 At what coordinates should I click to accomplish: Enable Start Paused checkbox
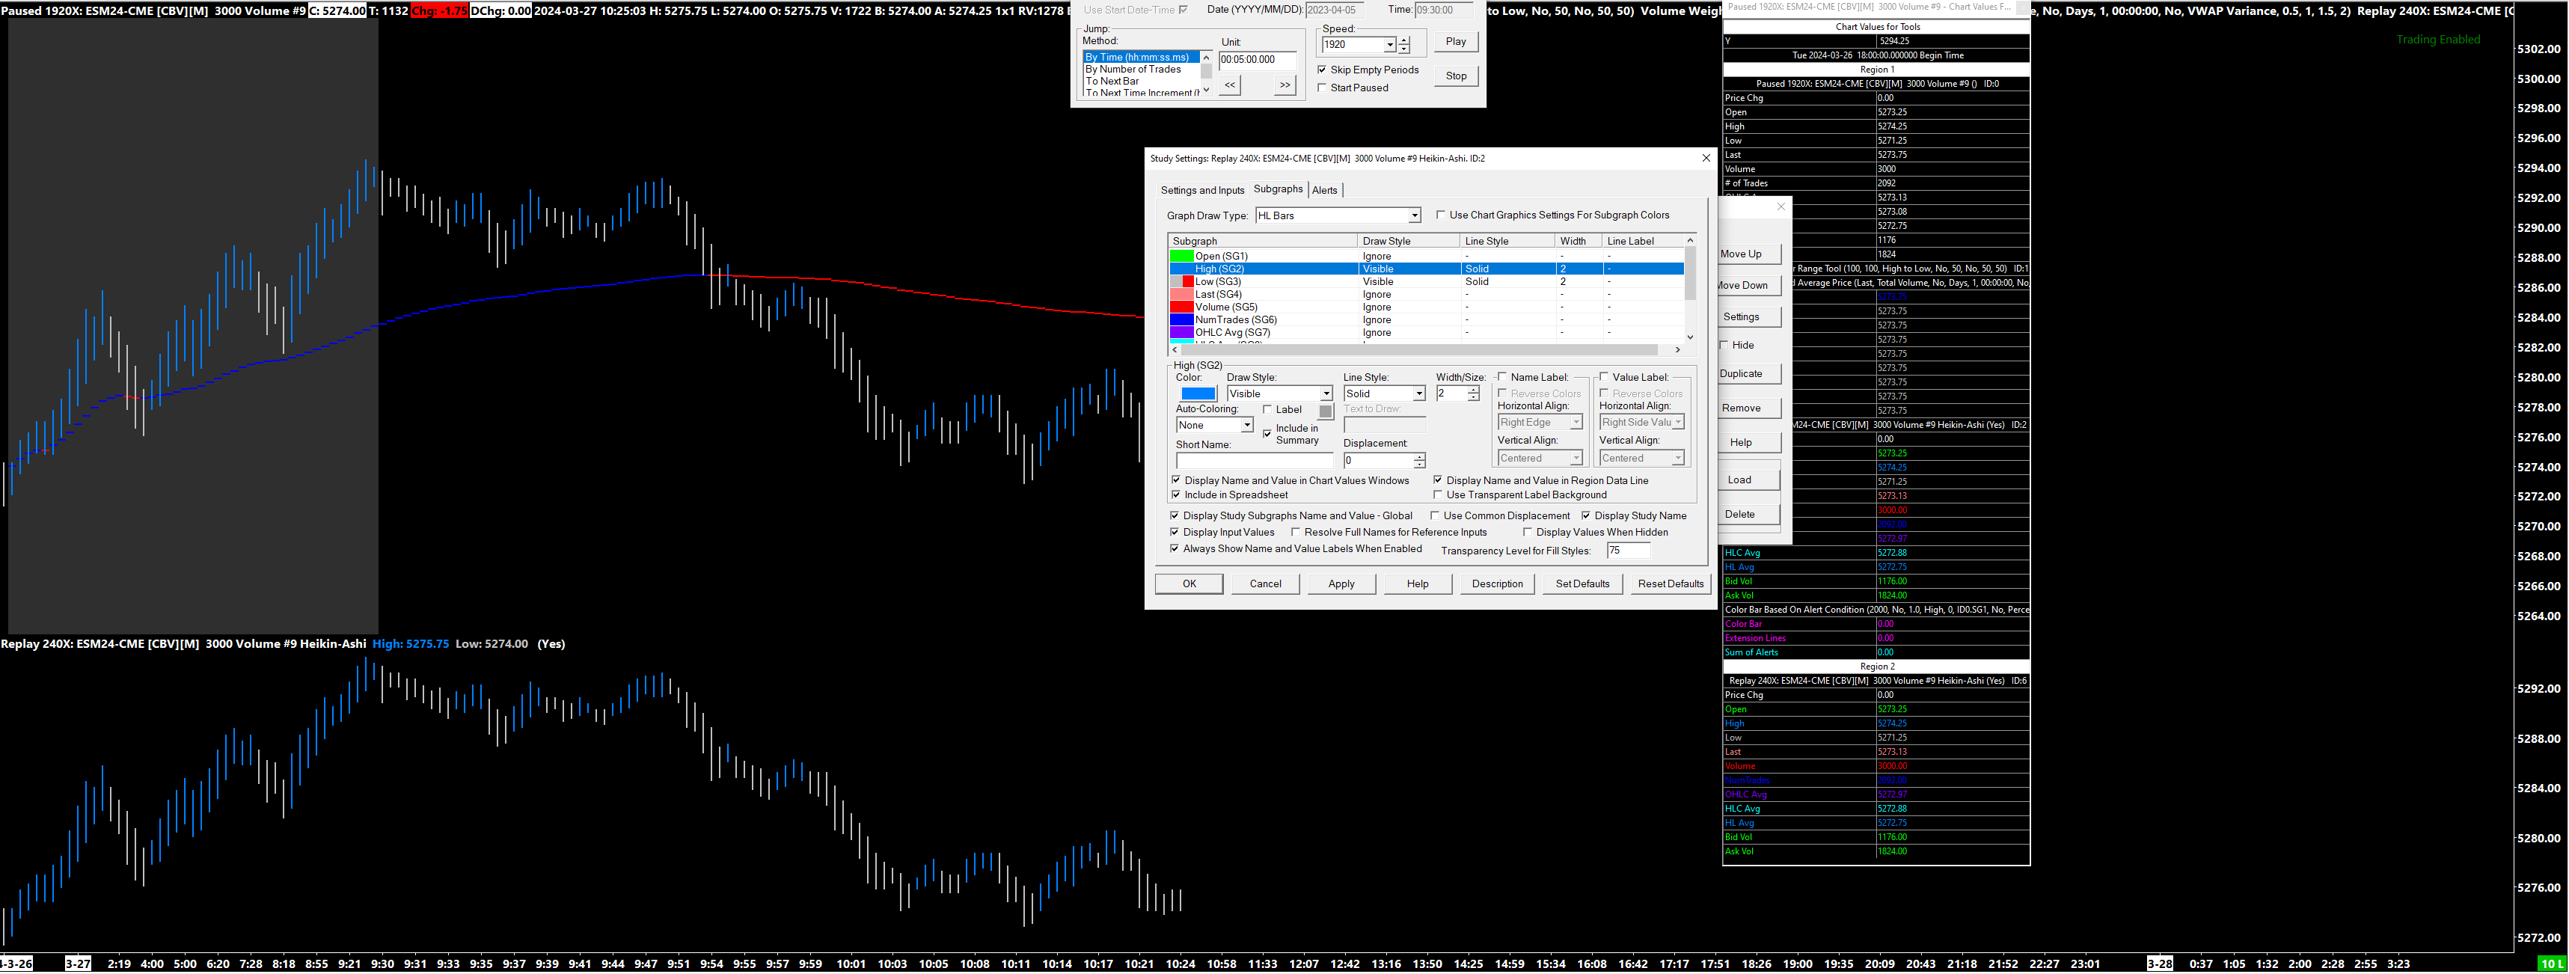pyautogui.click(x=1323, y=88)
